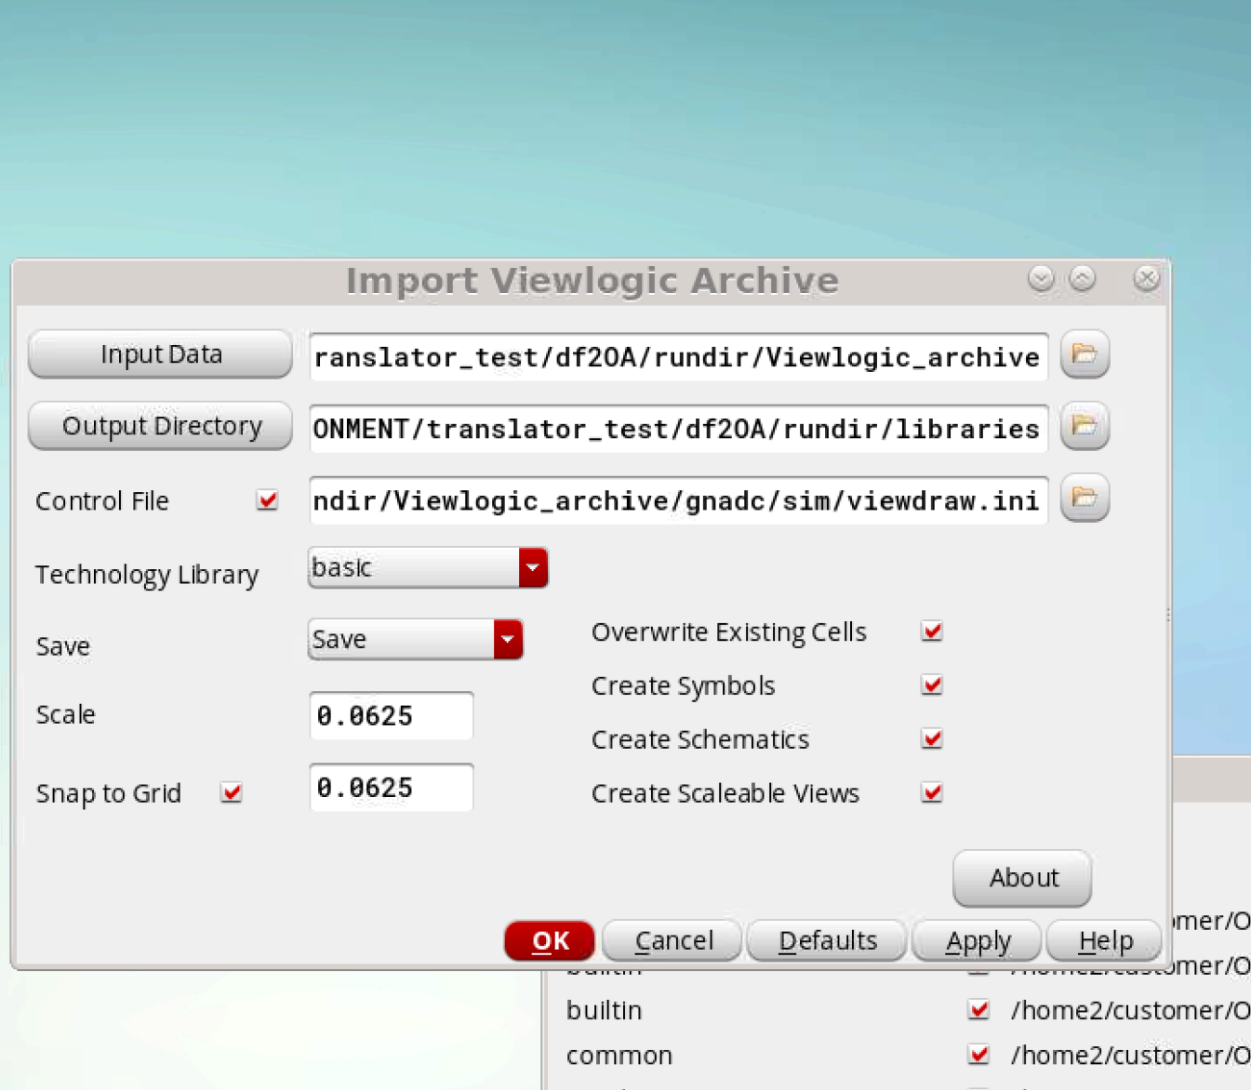
Task: Close the Import Viewlogic Archive window
Action: 1147,278
